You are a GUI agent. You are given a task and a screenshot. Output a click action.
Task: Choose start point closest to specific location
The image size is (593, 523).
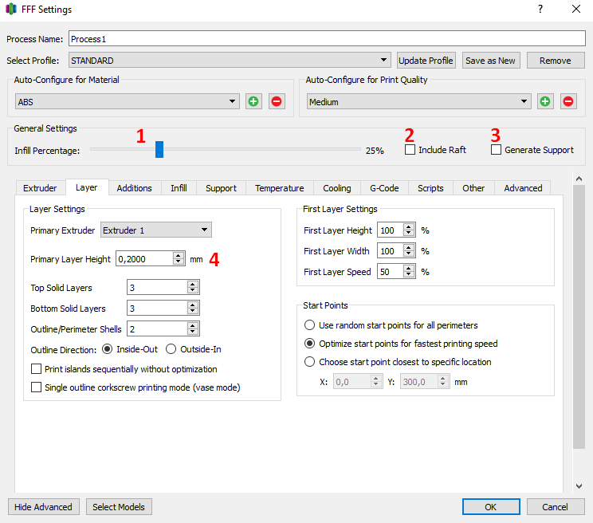pos(310,362)
